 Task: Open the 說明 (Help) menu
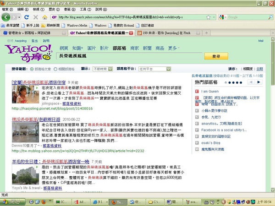click(101, 9)
